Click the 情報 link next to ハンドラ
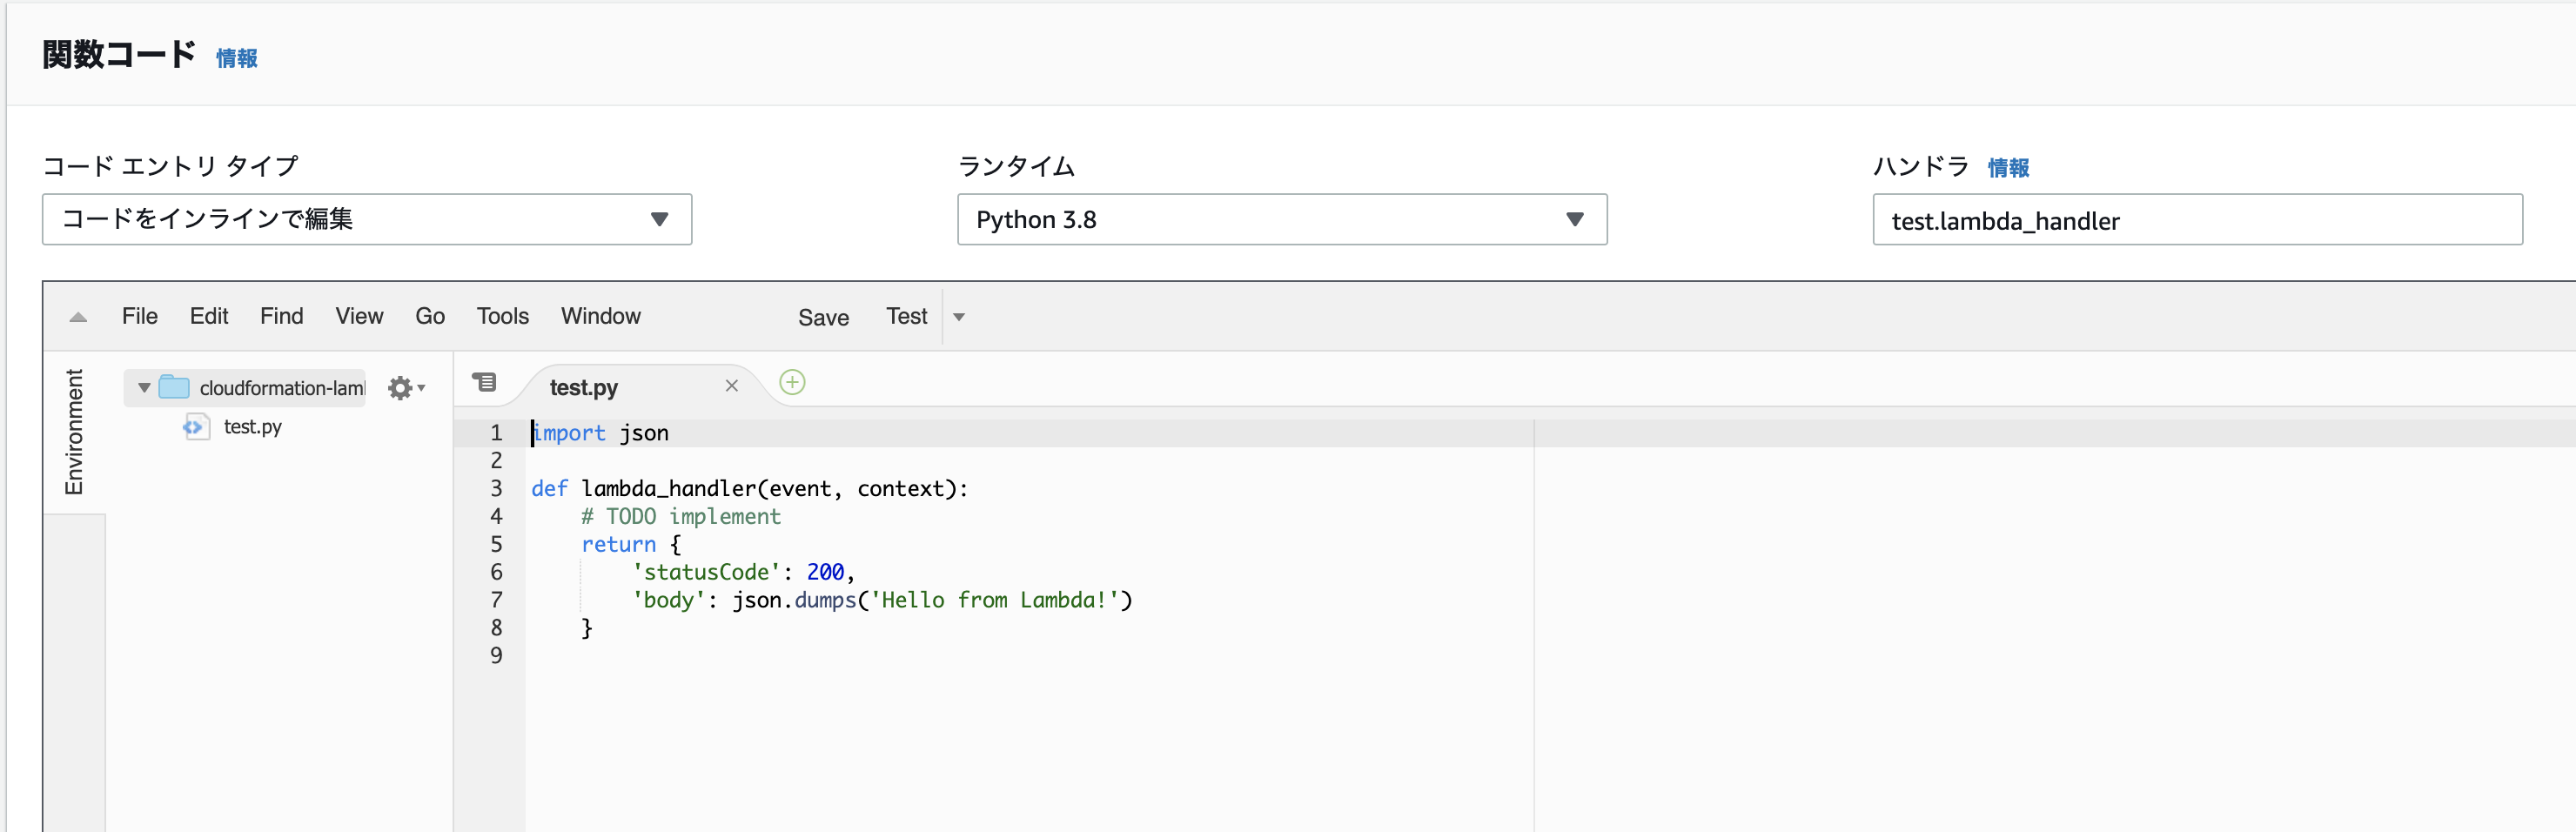The width and height of the screenshot is (2576, 832). [2008, 168]
